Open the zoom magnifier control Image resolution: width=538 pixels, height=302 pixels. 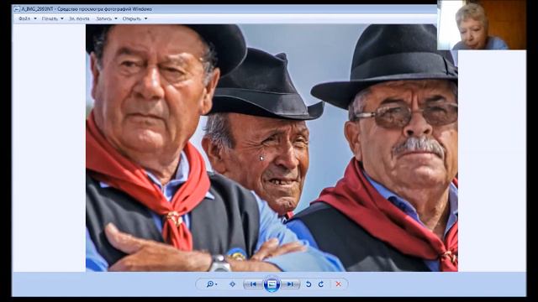pyautogui.click(x=211, y=284)
